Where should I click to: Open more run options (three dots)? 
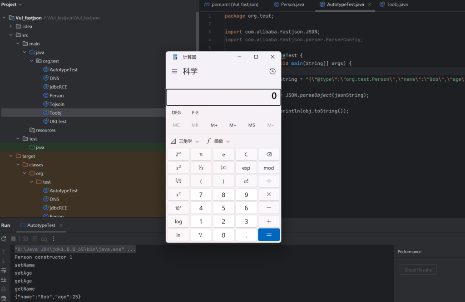tap(54, 239)
